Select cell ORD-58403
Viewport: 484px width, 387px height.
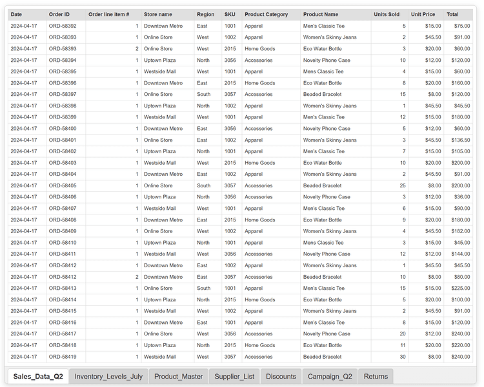pyautogui.click(x=66, y=163)
